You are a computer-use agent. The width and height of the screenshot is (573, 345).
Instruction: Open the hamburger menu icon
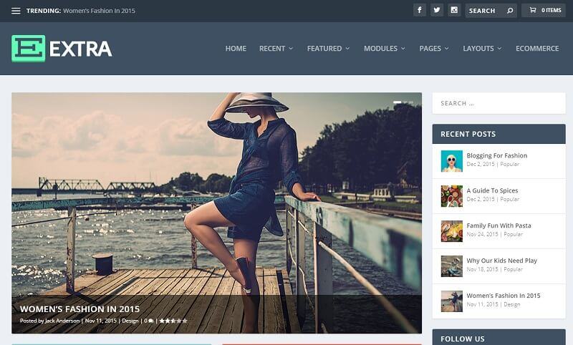[16, 11]
